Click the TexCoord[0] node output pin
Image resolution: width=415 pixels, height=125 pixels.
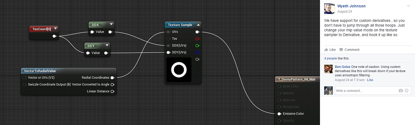54,36
